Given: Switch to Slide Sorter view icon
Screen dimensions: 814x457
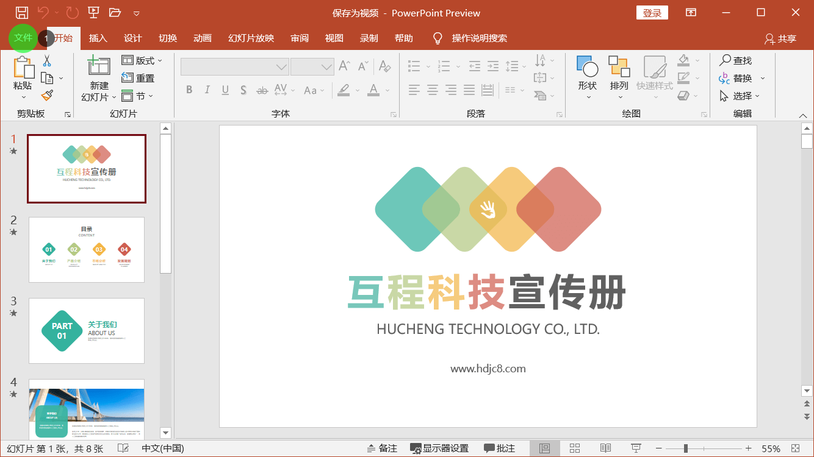Looking at the screenshot, I should [575, 448].
